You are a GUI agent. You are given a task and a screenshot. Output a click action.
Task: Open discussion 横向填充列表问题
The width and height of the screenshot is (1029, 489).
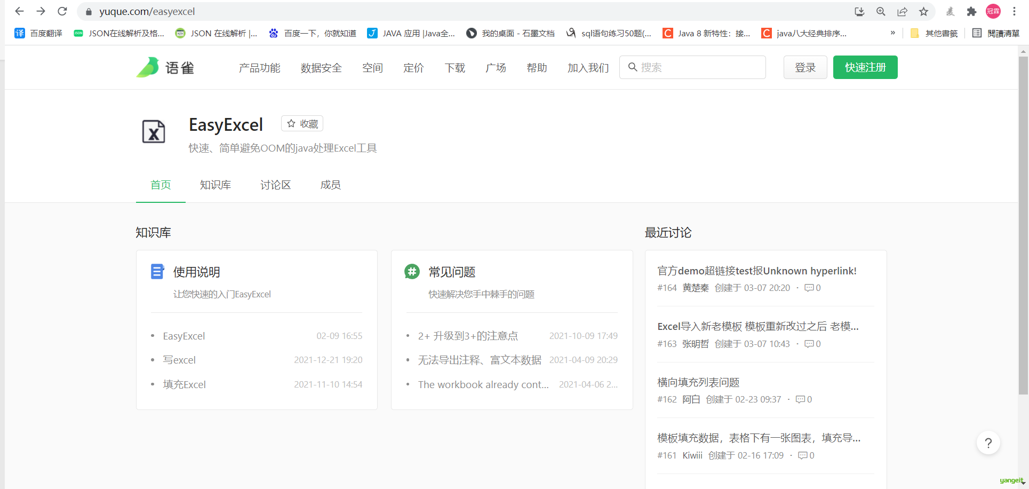coord(698,382)
